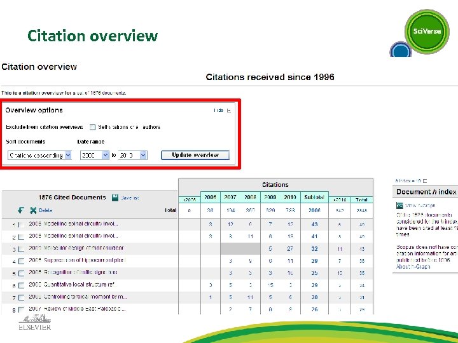Tick the checkbox for Recognition of traffic signs
Image resolution: width=458 pixels, height=343 pixels.
(21, 274)
